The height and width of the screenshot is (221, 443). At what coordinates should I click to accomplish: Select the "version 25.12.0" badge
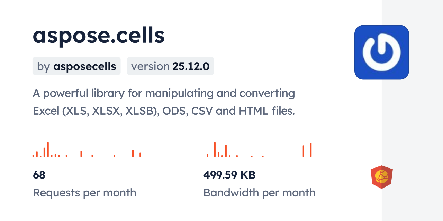click(170, 66)
